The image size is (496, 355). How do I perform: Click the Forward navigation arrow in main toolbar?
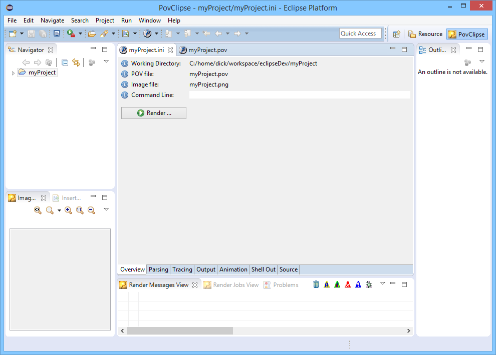pyautogui.click(x=237, y=33)
